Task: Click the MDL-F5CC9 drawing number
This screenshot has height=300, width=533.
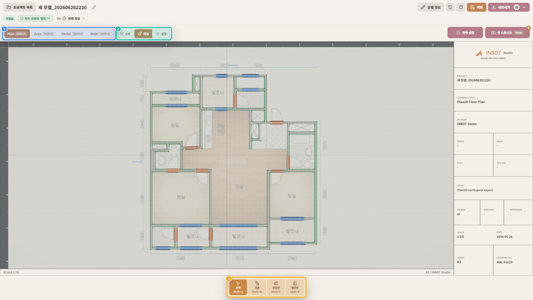Action: (x=504, y=262)
